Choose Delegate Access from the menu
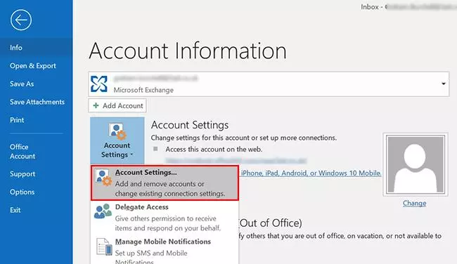Viewport: 457px width, 264px height. [x=165, y=218]
